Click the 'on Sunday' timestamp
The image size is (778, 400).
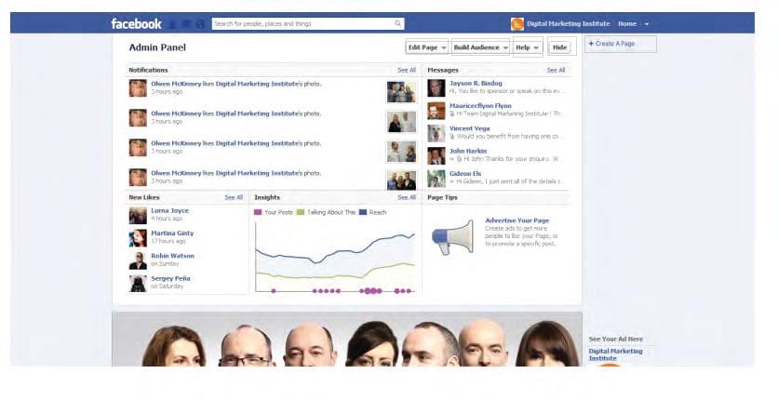[x=165, y=264]
